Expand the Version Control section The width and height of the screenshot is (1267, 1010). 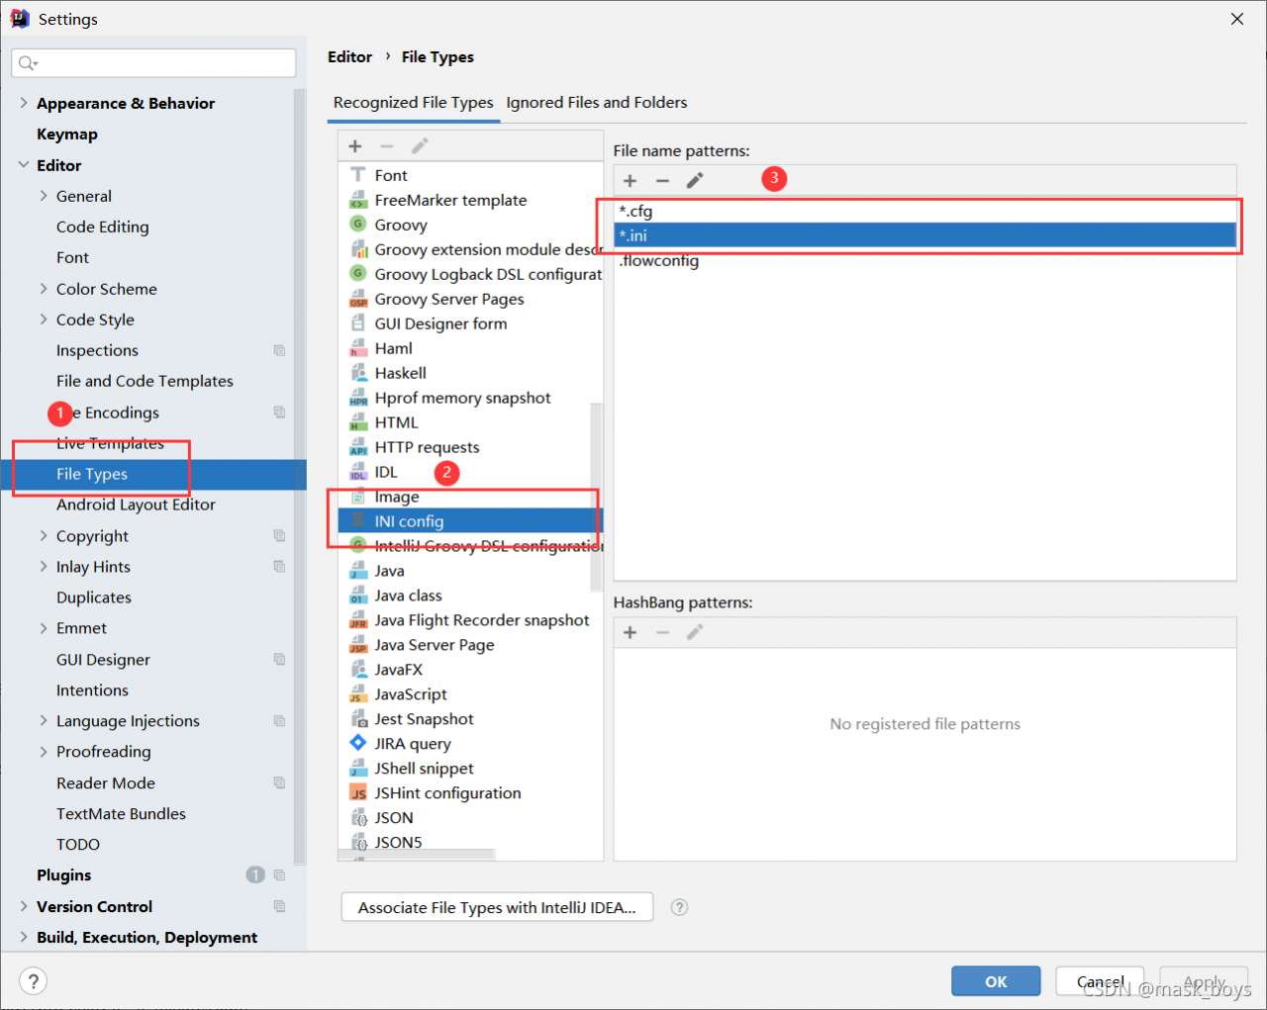pos(24,906)
